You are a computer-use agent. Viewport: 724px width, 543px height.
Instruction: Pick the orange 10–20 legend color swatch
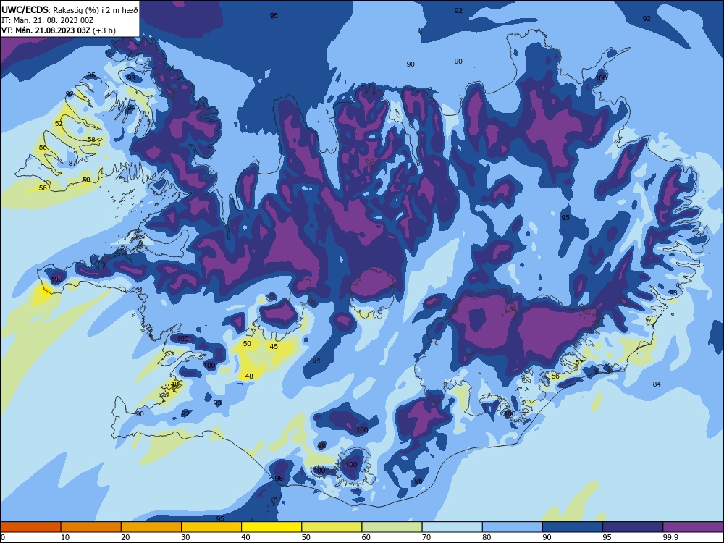pos(91,527)
